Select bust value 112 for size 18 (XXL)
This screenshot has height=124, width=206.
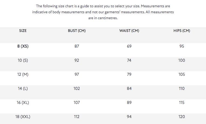77,117
